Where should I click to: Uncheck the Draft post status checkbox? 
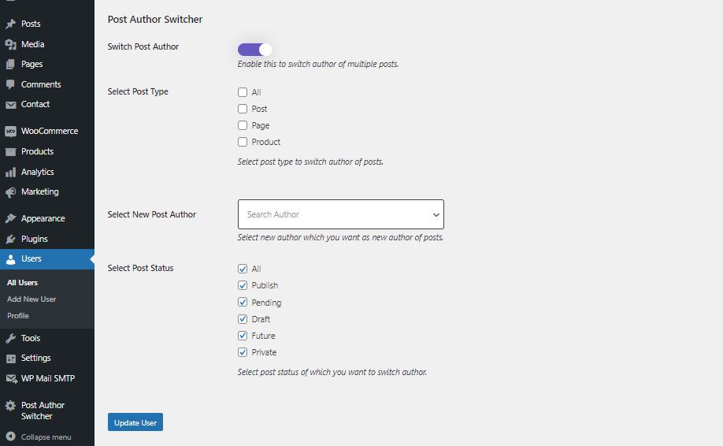[x=243, y=319]
